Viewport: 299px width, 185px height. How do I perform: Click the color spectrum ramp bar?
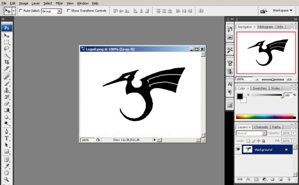[x=266, y=117]
